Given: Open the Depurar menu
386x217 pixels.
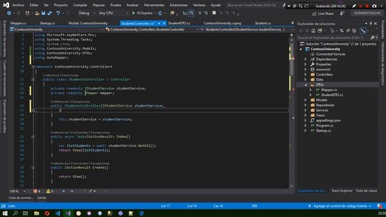Looking at the screenshot, I should (99, 5).
